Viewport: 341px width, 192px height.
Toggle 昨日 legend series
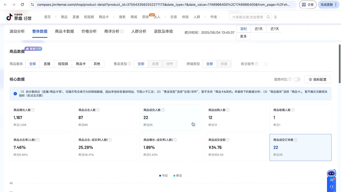[x=177, y=176]
